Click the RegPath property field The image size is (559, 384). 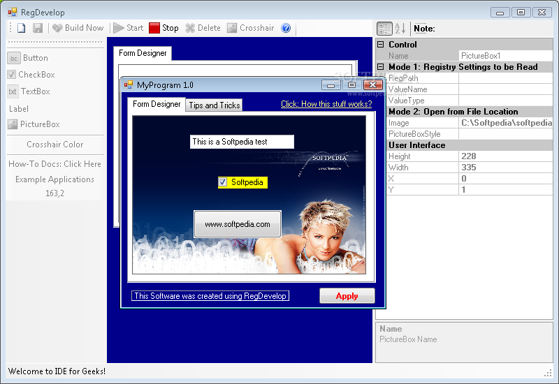click(x=505, y=78)
